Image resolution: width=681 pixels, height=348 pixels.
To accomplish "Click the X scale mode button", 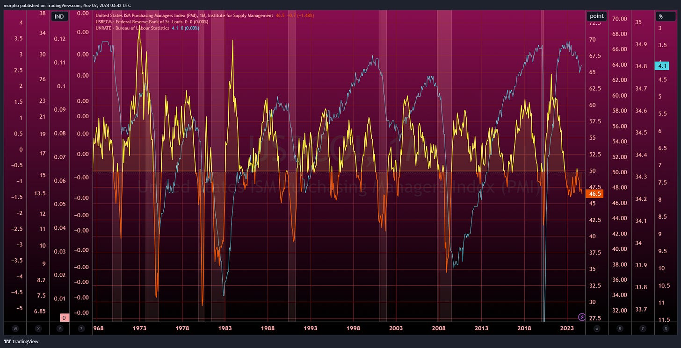I will click(x=38, y=329).
